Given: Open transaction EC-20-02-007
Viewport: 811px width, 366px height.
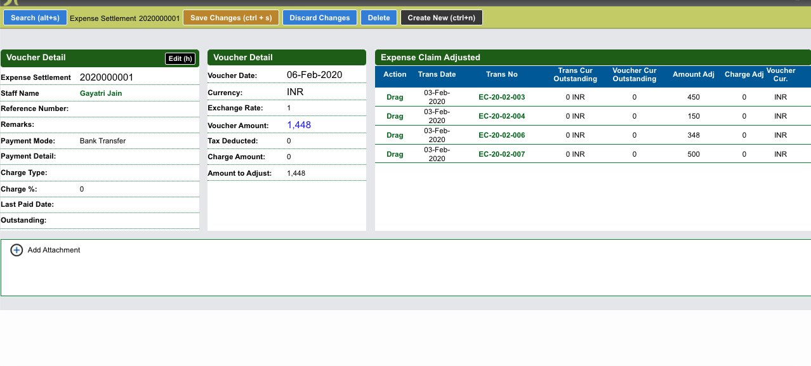Looking at the screenshot, I should coord(501,155).
